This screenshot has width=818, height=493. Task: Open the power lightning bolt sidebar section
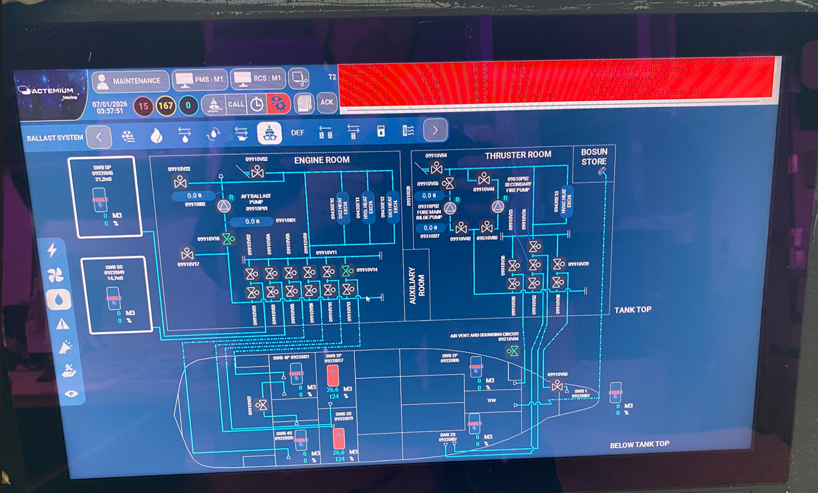pyautogui.click(x=52, y=250)
